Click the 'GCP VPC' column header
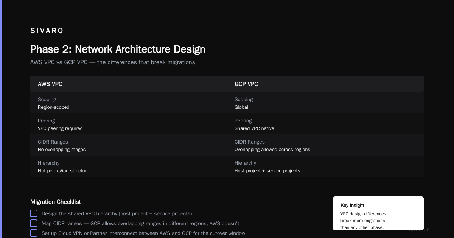The image size is (454, 238). click(x=325, y=84)
